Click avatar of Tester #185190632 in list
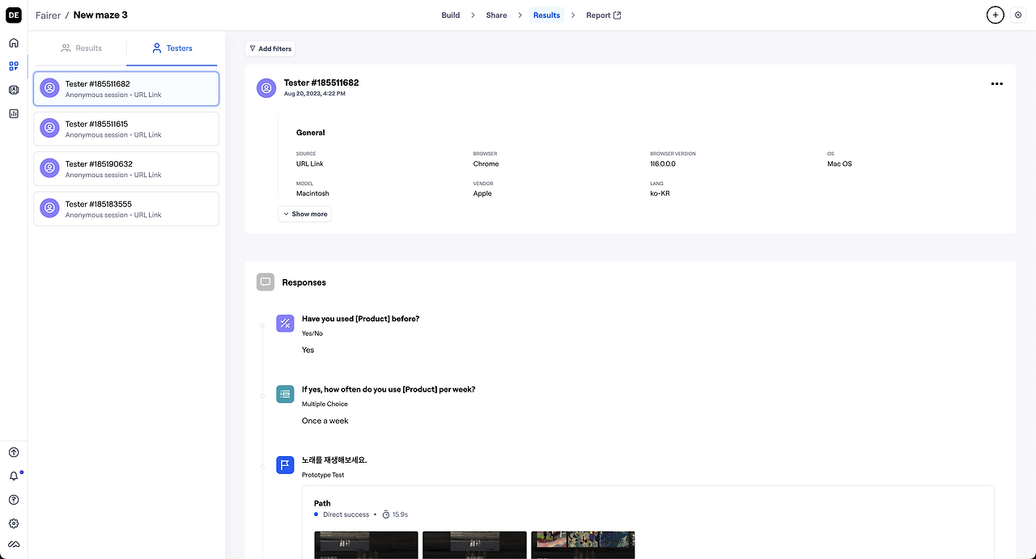1036x559 pixels. tap(49, 168)
